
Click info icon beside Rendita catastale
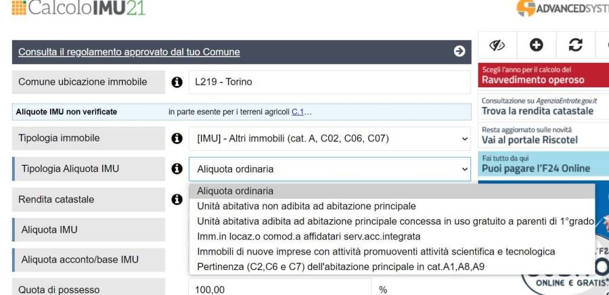point(177,200)
